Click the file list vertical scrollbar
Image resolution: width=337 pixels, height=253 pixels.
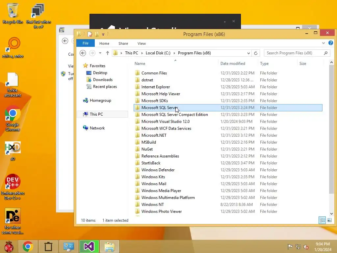point(331,129)
